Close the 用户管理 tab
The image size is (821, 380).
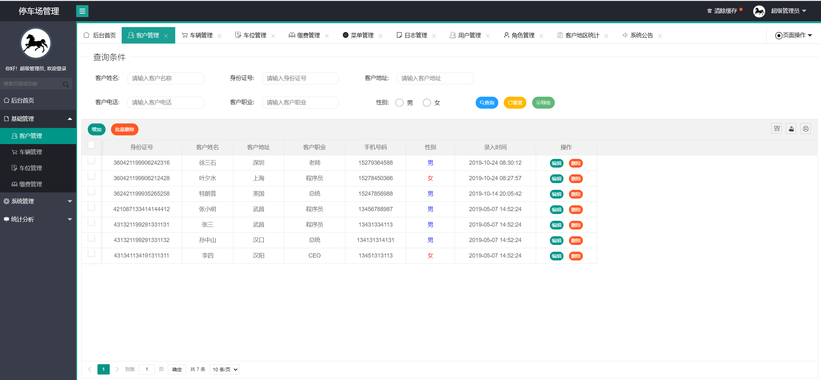[488, 36]
